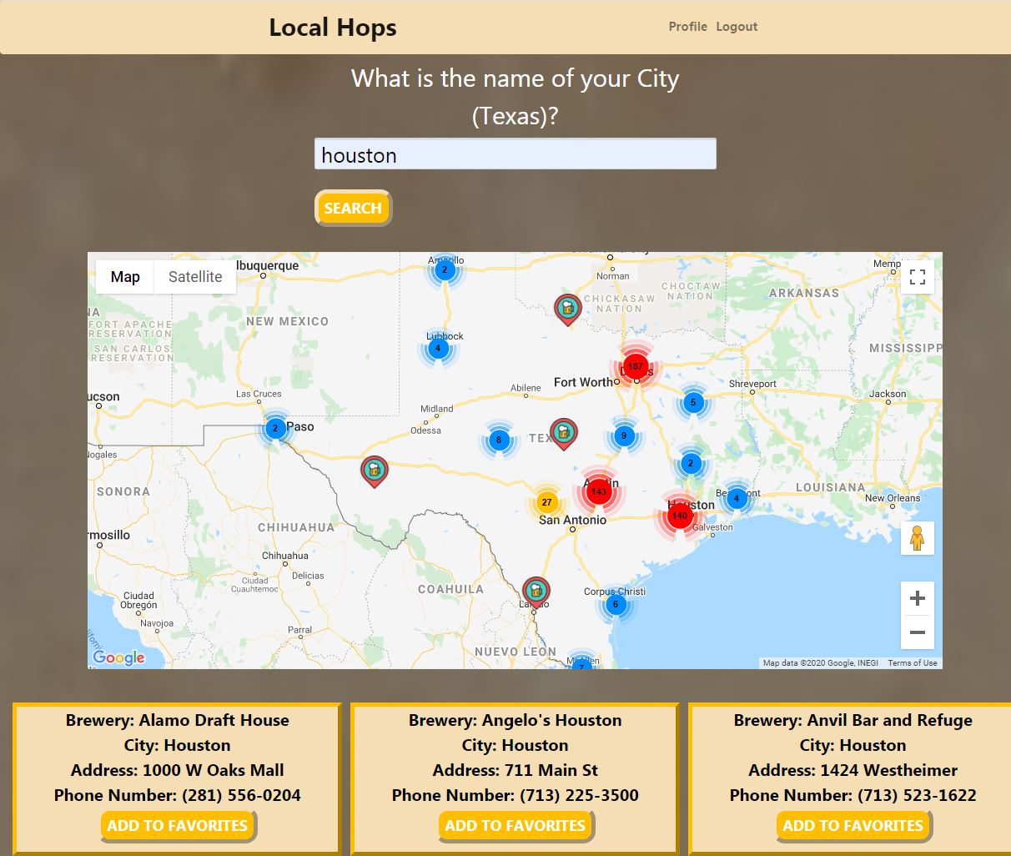Open the blue 6 cluster at Corpus Christi
The width and height of the screenshot is (1011, 856).
point(616,604)
